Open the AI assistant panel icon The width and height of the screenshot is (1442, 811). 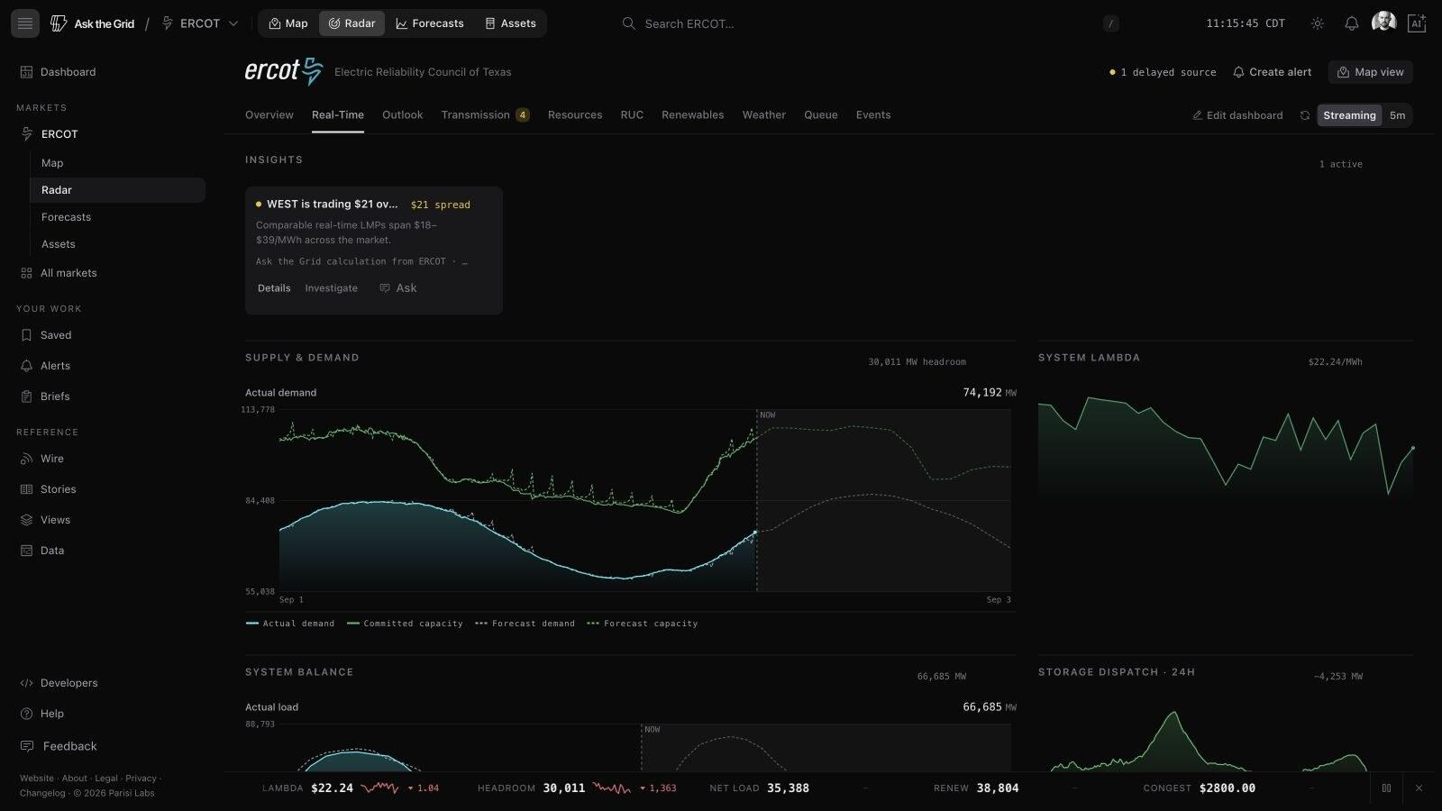[1417, 23]
